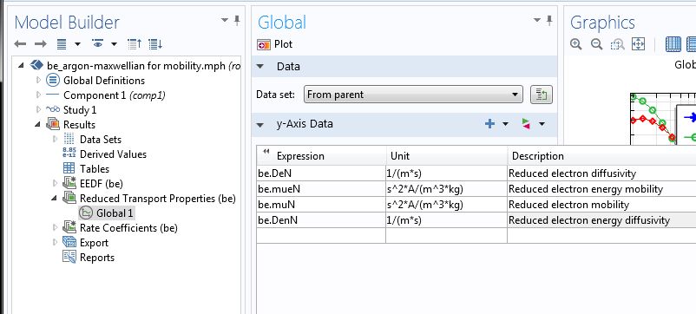Select the Rate Coefficients (be) icon
696x314 pixels.
coord(69,227)
